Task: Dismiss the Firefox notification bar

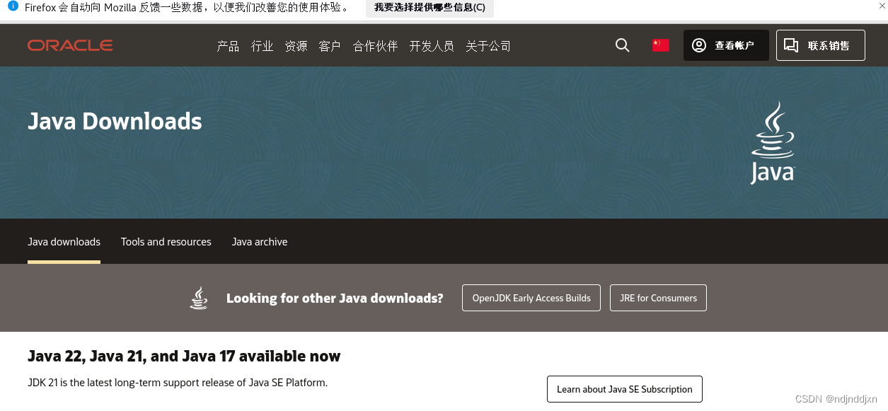Action: coord(882,6)
